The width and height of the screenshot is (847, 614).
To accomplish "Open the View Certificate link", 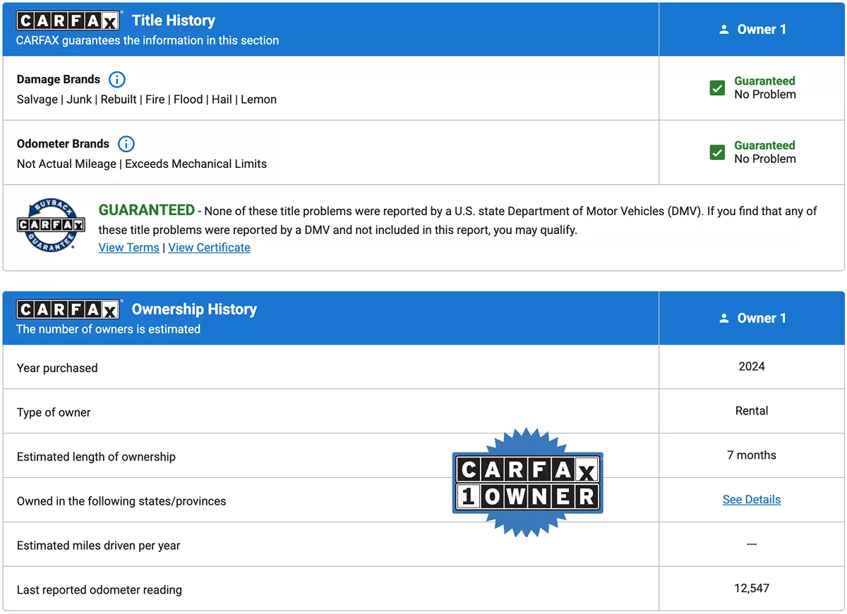I will 209,247.
